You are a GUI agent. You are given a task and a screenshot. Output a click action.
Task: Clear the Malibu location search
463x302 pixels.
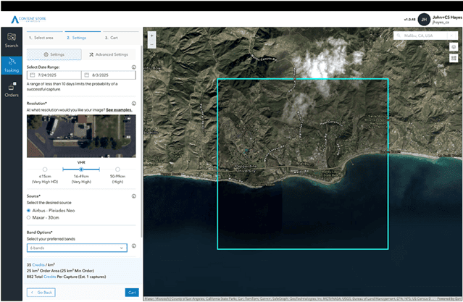click(x=451, y=35)
